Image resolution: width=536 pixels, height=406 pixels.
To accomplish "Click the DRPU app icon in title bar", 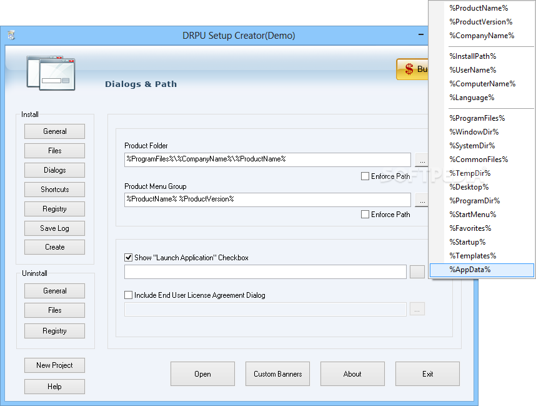I will [x=11, y=35].
